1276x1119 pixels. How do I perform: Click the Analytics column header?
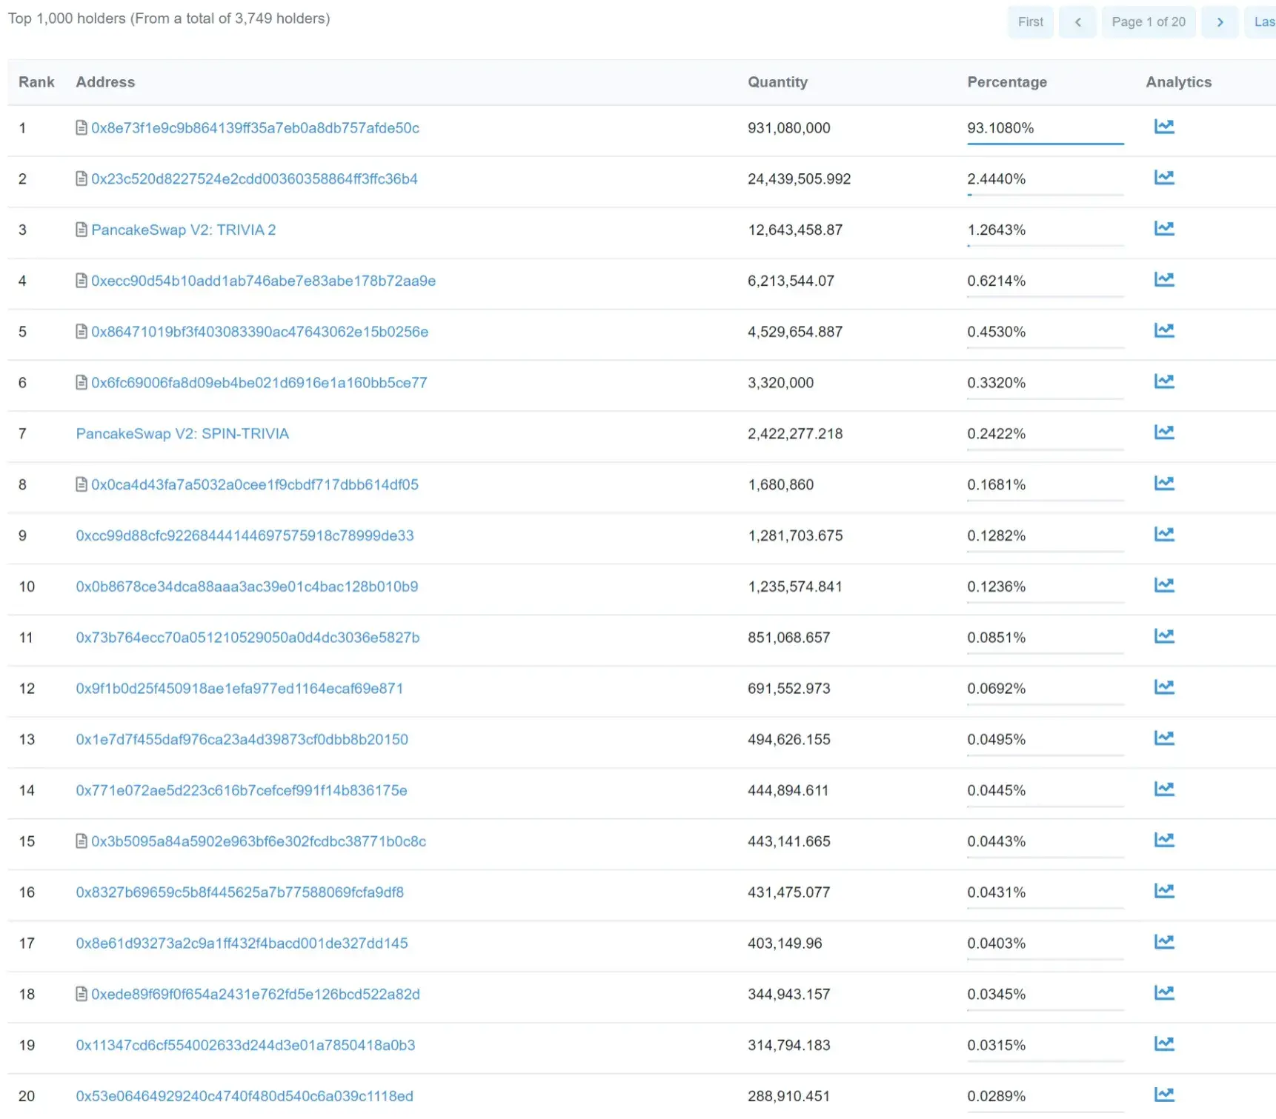point(1178,82)
